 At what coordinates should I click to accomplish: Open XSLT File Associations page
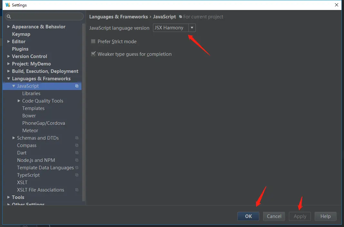point(41,190)
